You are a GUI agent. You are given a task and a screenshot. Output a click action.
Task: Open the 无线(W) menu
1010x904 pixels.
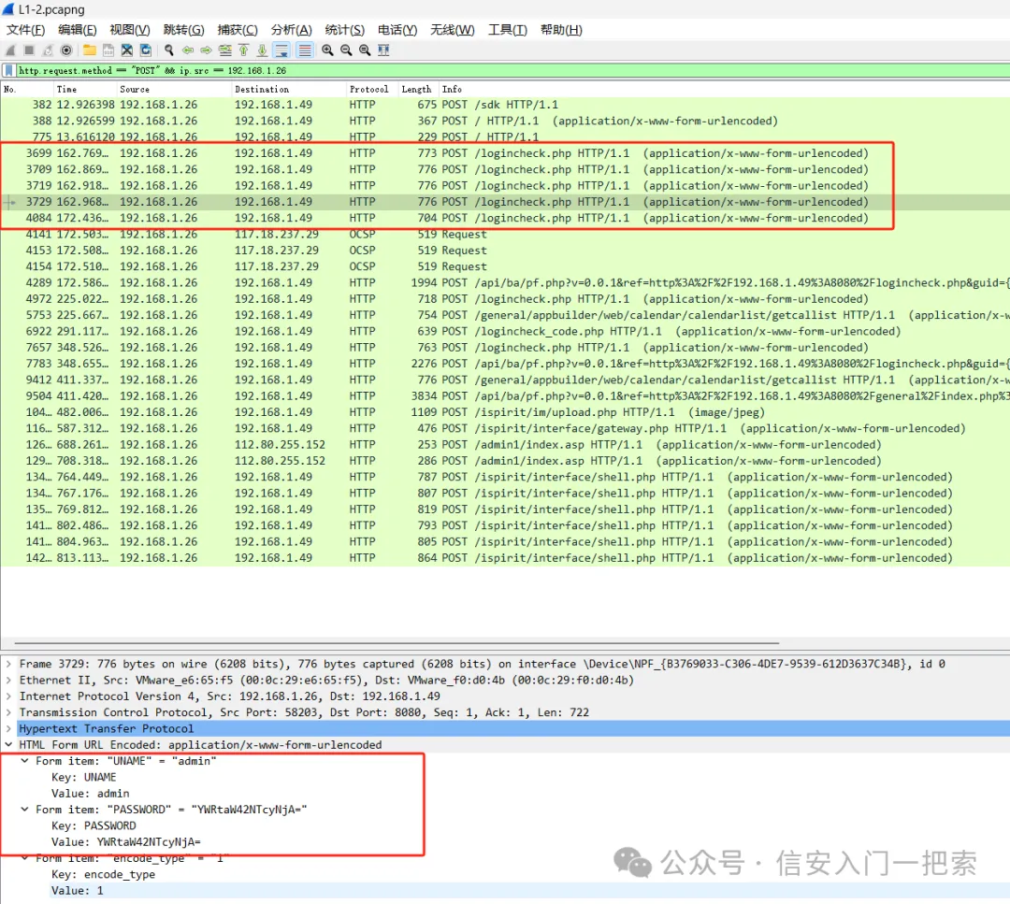pos(453,30)
